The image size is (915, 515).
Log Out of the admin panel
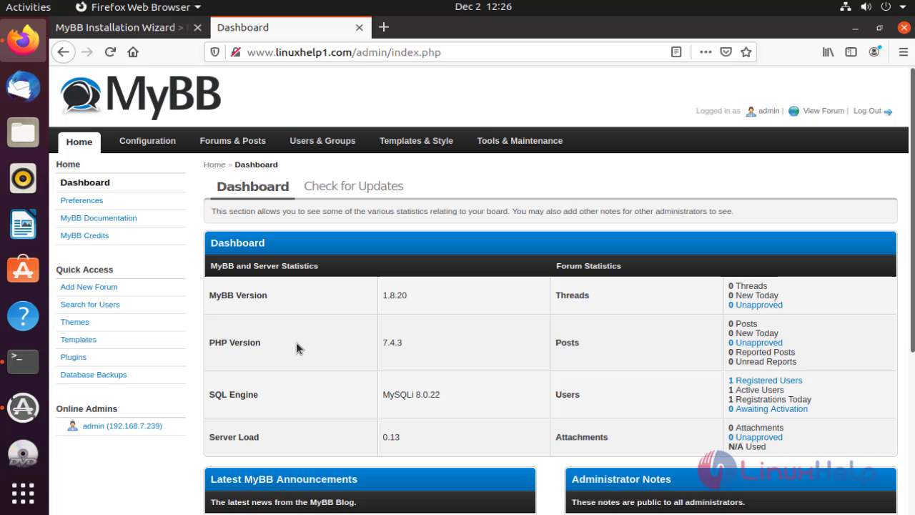(867, 111)
